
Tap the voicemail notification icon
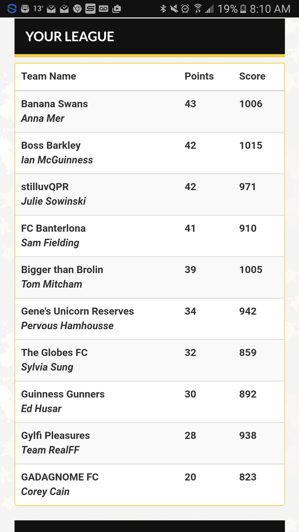pos(103,9)
